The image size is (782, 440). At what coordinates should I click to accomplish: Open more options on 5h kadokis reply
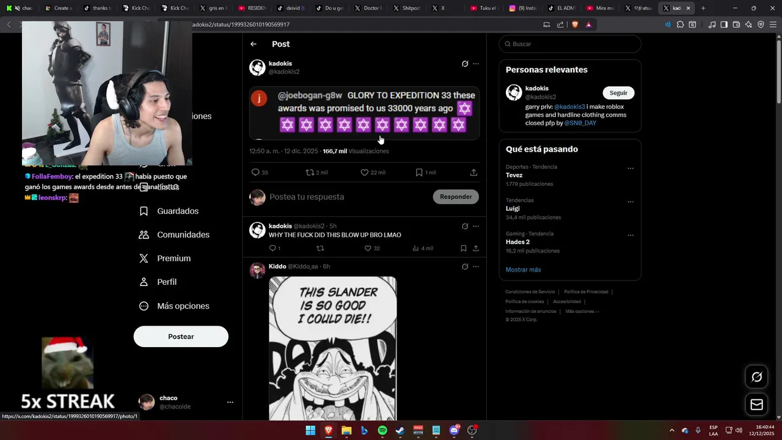coord(476,226)
